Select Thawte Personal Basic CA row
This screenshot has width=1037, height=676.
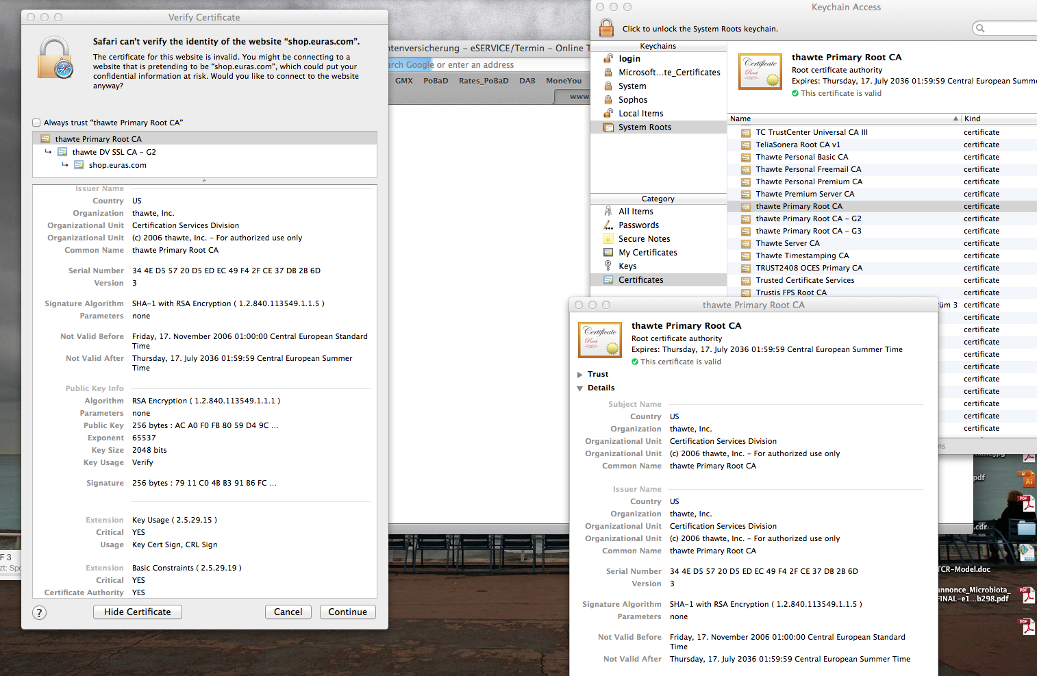pos(882,157)
